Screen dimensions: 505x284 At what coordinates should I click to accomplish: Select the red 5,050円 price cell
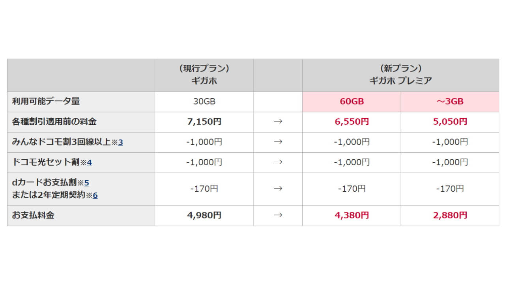coord(450,122)
